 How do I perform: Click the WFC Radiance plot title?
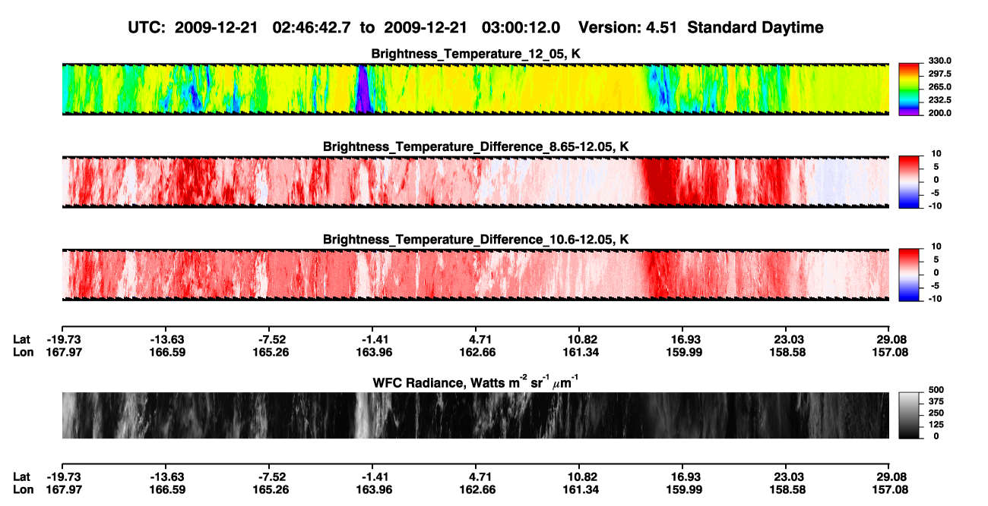point(476,383)
